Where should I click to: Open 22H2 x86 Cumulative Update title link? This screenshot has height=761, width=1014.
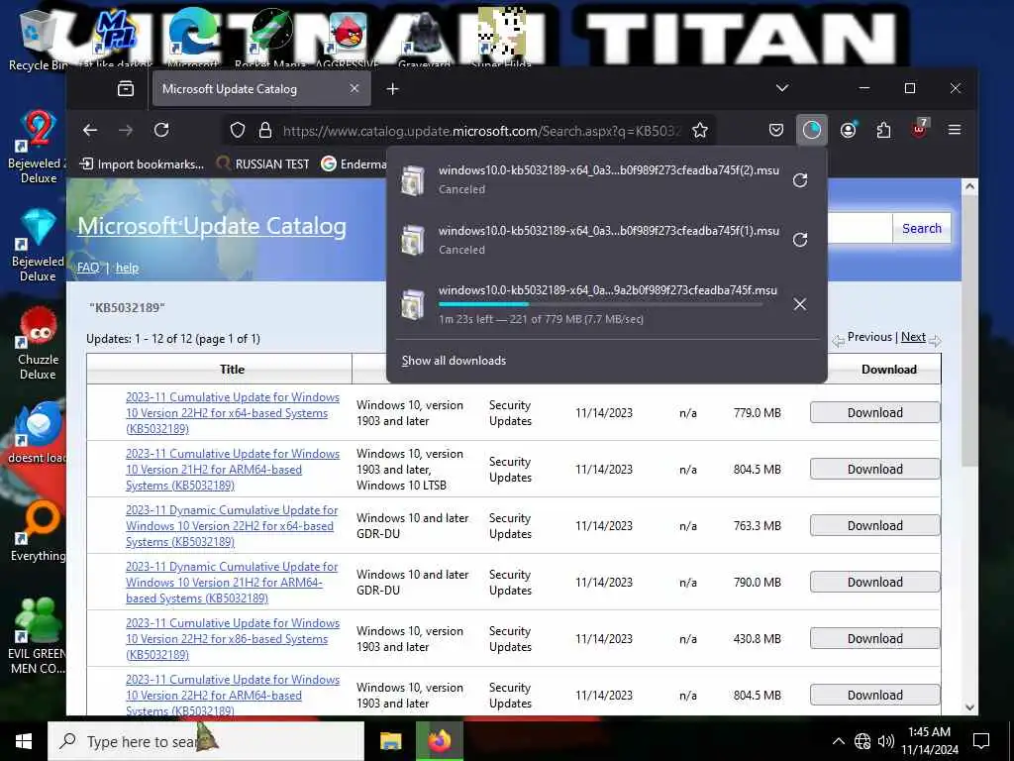coord(233,639)
